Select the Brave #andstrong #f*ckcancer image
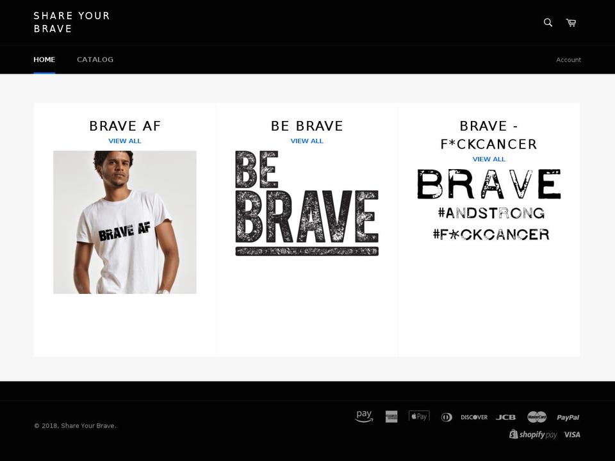The height and width of the screenshot is (461, 615). pyautogui.click(x=489, y=205)
